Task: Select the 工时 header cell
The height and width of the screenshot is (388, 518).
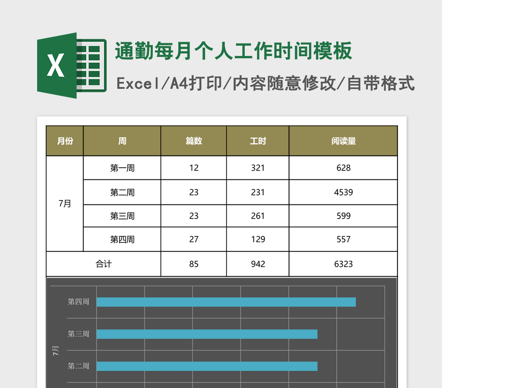Action: 258,141
